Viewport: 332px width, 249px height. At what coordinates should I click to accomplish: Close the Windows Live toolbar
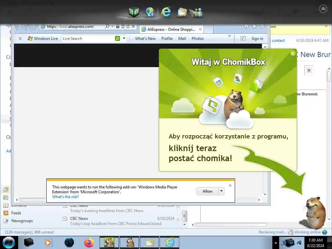[20, 39]
